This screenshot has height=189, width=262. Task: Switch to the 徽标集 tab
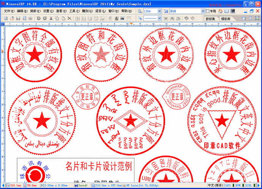tap(210, 19)
